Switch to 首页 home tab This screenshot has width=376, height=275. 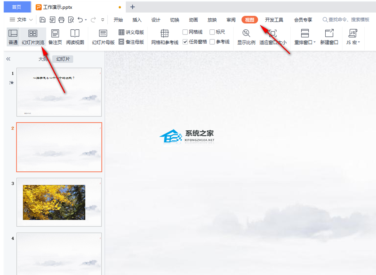[x=17, y=7]
